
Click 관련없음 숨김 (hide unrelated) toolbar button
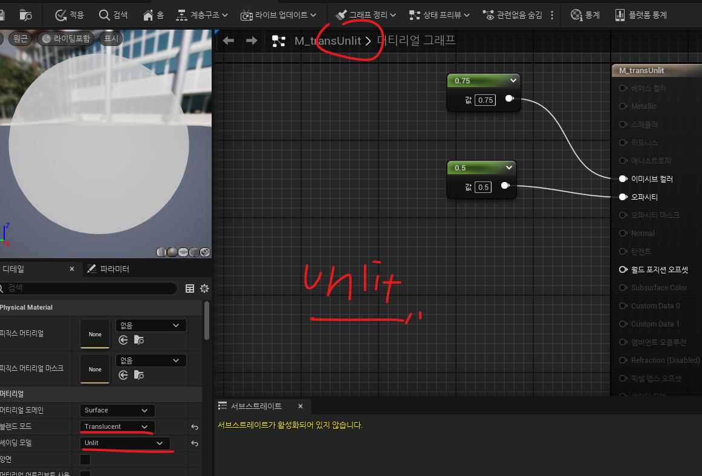512,15
